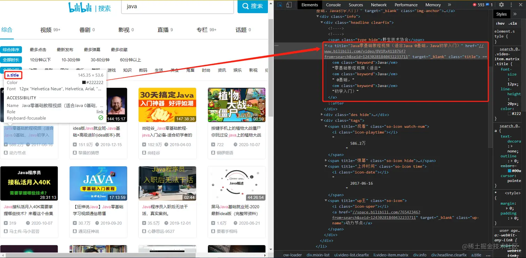Open Java概述 44:26:54 video thumbnail
Screen dimensions: 526x258
click(237, 183)
